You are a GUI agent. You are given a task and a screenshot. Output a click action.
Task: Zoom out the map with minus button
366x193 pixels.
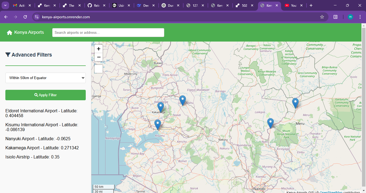pyautogui.click(x=99, y=57)
